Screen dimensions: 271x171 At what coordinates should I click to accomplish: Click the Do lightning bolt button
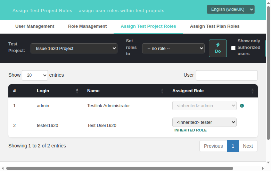click(218, 48)
